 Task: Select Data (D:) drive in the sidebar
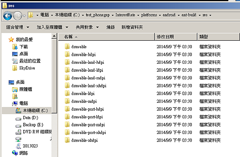click(30, 118)
